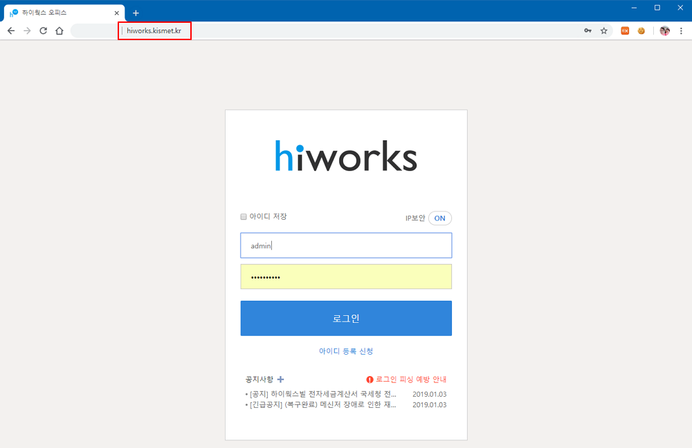Go back to the previous page
Viewport: 692px width, 448px height.
coord(11,31)
